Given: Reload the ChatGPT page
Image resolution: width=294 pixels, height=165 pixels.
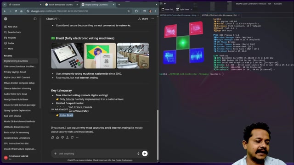Looking at the screenshot, I should 16,11.
